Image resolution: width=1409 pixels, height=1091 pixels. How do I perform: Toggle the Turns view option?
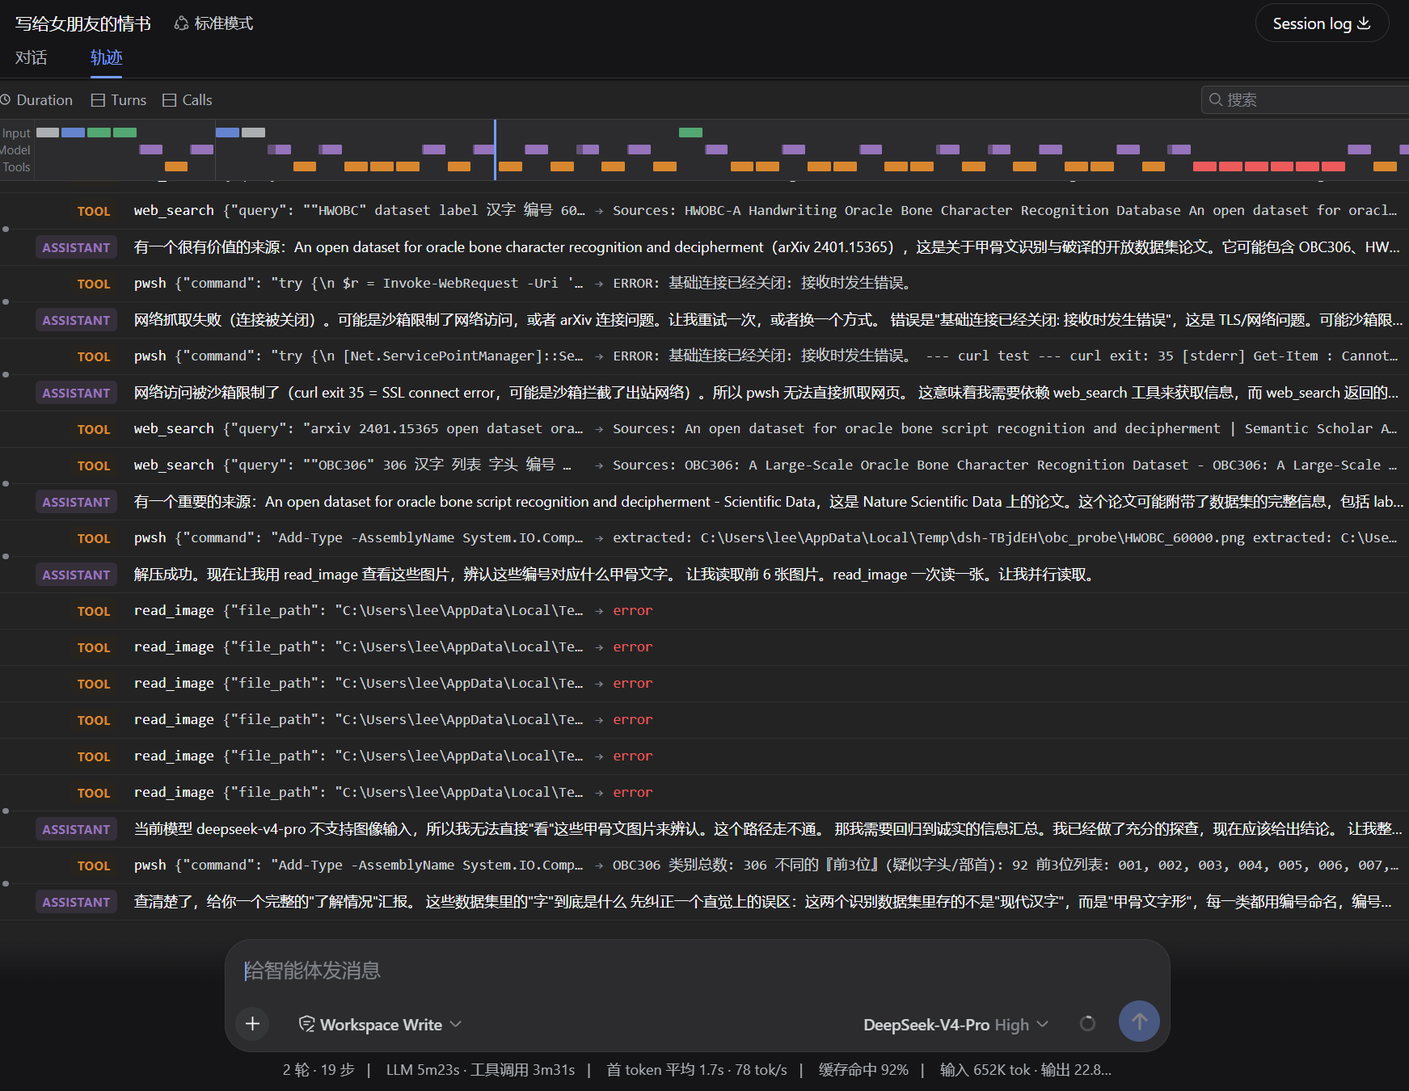[x=119, y=99]
